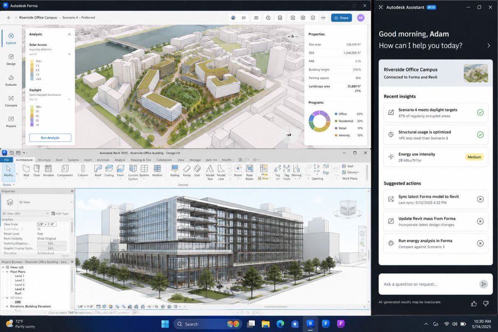Click Edit Type in Revit Properties

click(x=59, y=213)
